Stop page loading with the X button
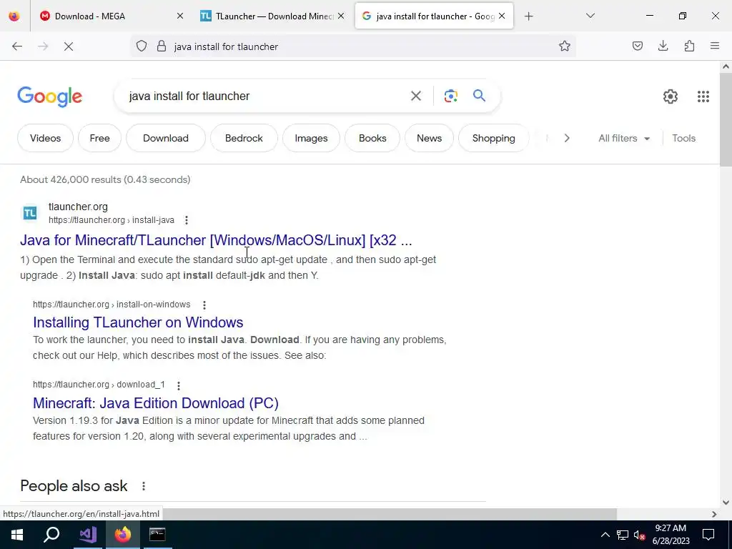This screenshot has height=549, width=732. [69, 46]
